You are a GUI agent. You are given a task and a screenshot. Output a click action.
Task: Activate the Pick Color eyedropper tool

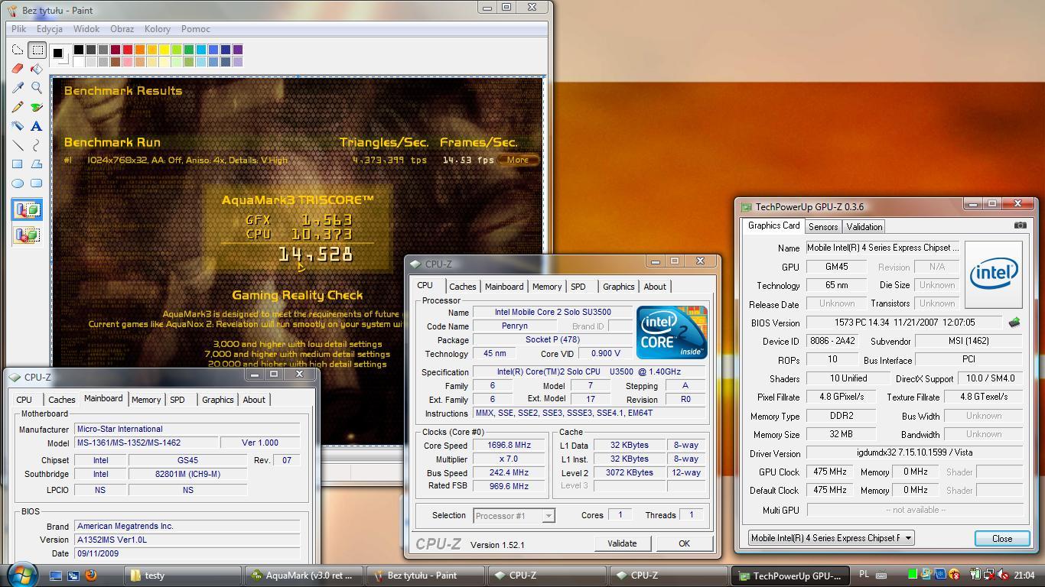18,88
